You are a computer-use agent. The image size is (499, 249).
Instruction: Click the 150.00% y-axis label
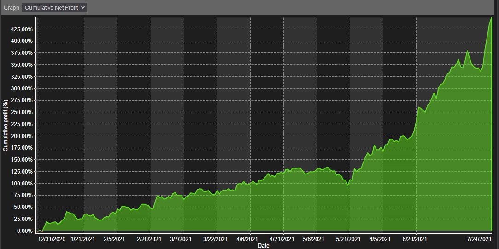tap(21, 160)
